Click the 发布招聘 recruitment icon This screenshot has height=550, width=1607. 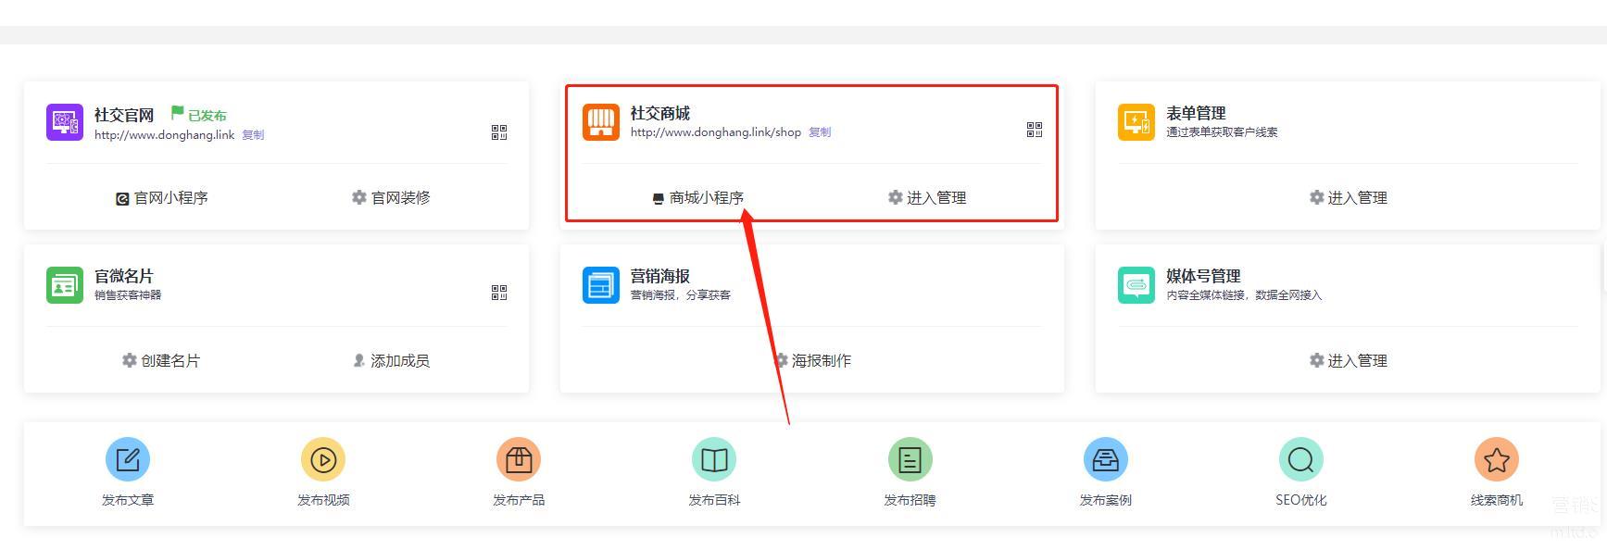pyautogui.click(x=910, y=460)
